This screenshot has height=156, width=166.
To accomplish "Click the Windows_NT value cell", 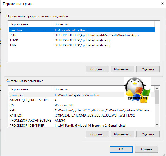I will tap(64, 105).
